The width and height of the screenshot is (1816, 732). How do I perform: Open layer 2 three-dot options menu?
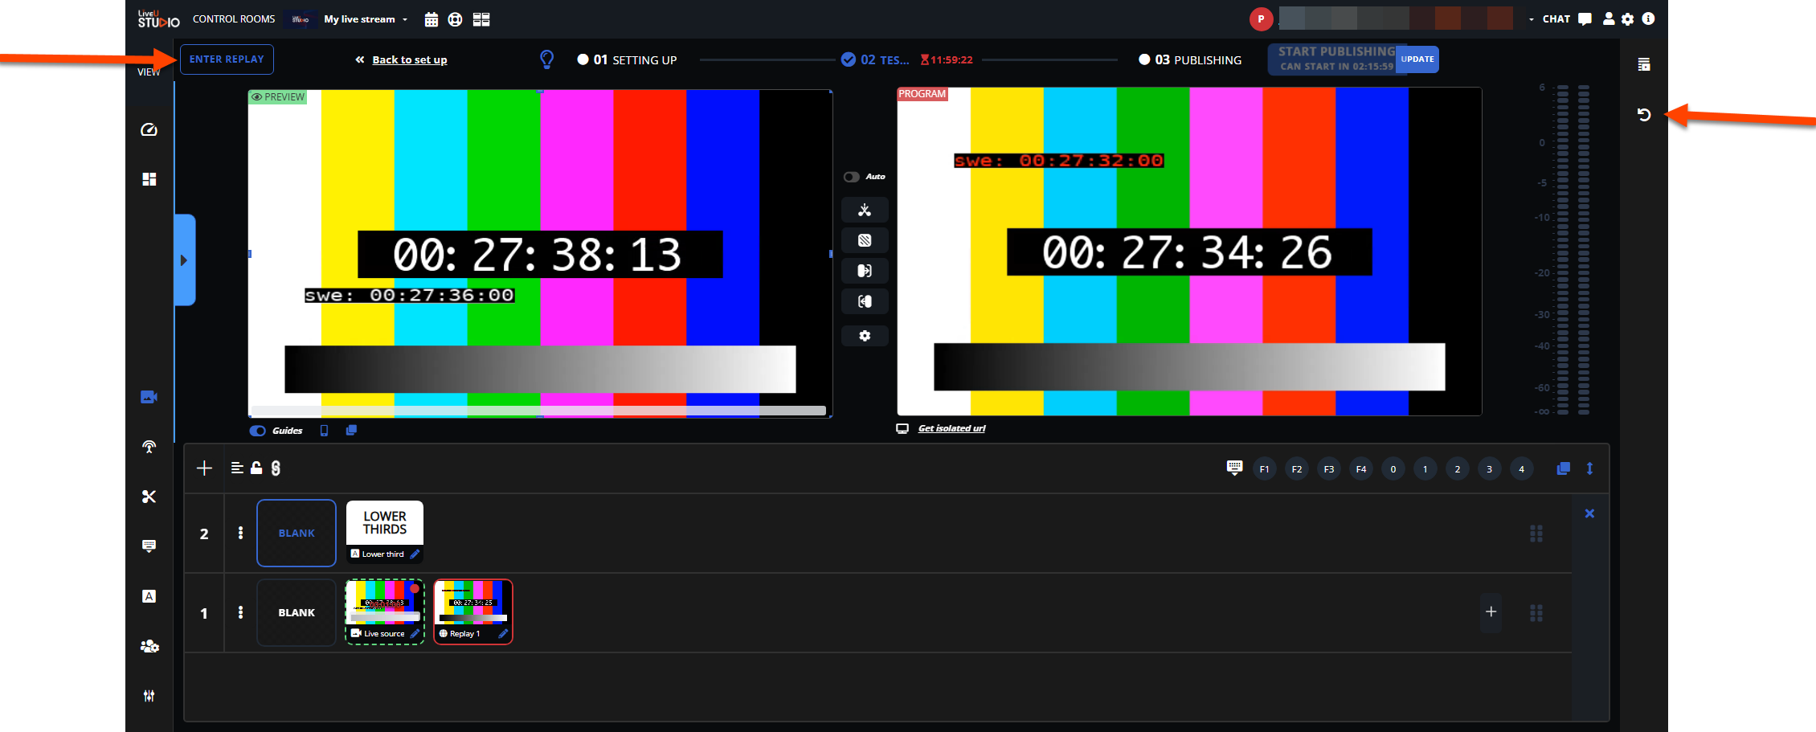point(240,533)
